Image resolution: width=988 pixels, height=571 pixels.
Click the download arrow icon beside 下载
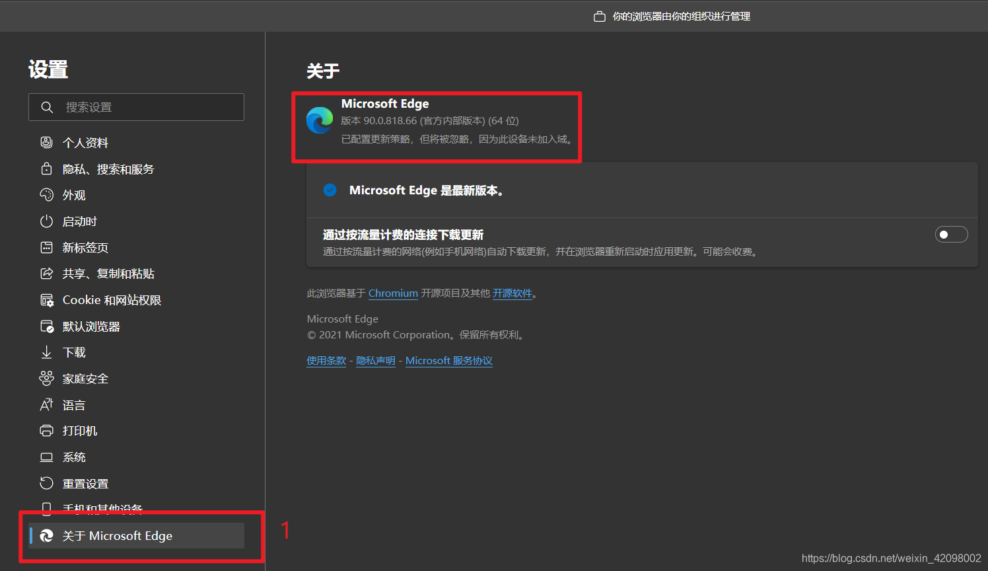46,352
